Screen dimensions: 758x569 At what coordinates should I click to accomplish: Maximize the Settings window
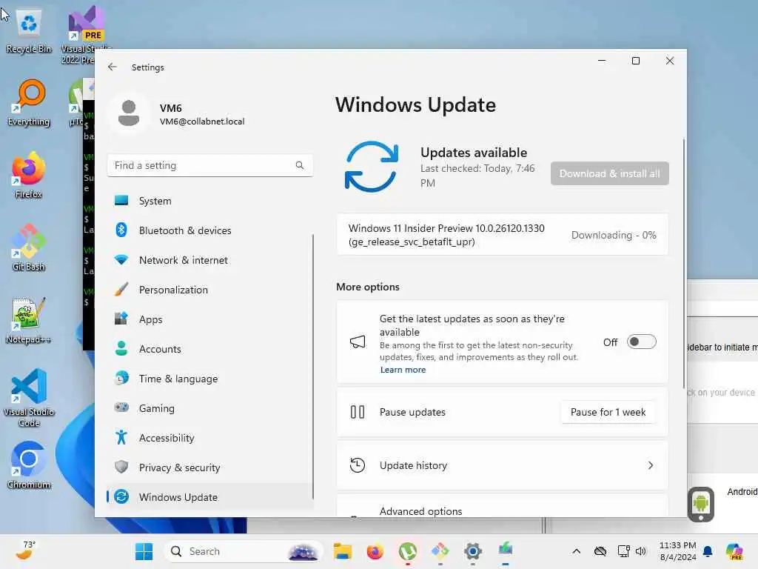(636, 61)
